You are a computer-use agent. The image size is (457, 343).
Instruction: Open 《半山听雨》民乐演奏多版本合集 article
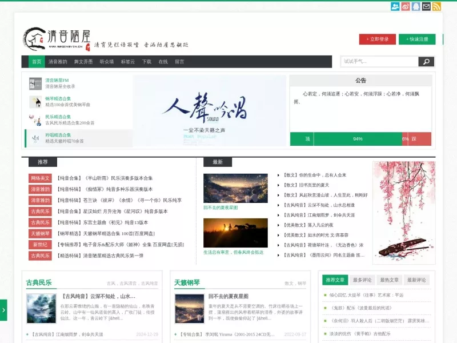tap(105, 178)
